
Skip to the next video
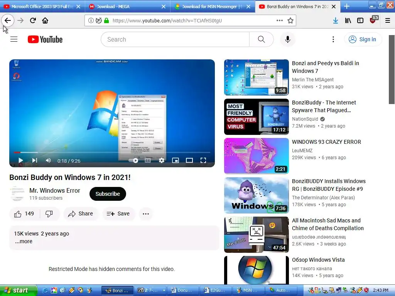(x=34, y=160)
